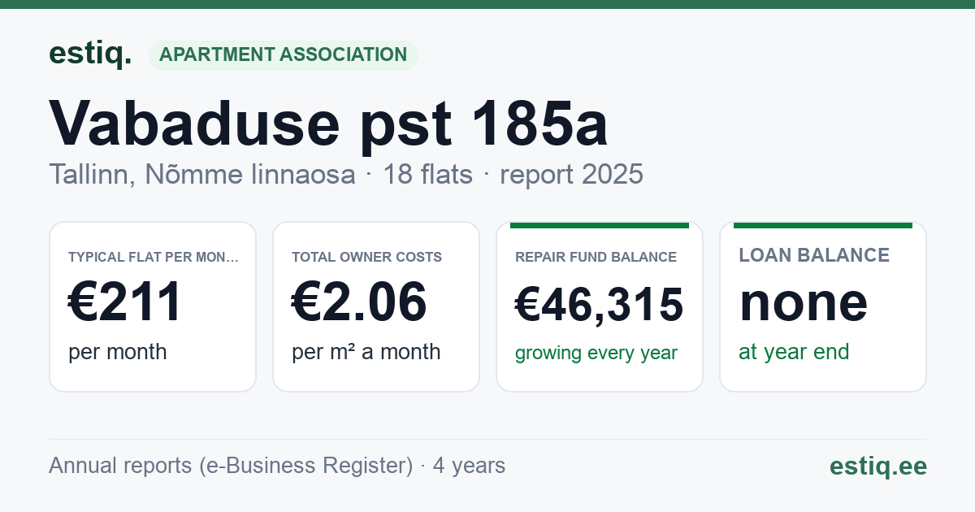Click the €2.06 value
Viewport: 975px width, 512px height.
tap(359, 302)
